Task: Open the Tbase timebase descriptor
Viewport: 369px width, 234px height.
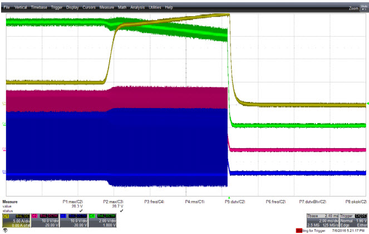Action: coord(323,221)
